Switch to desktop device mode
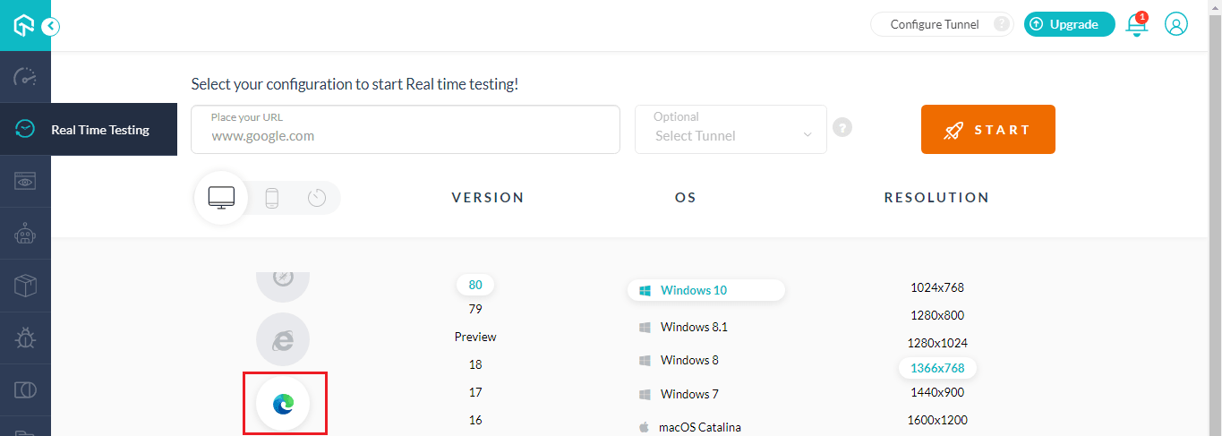 221,197
